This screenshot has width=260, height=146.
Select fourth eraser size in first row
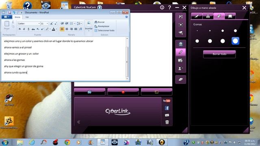tap(235, 31)
